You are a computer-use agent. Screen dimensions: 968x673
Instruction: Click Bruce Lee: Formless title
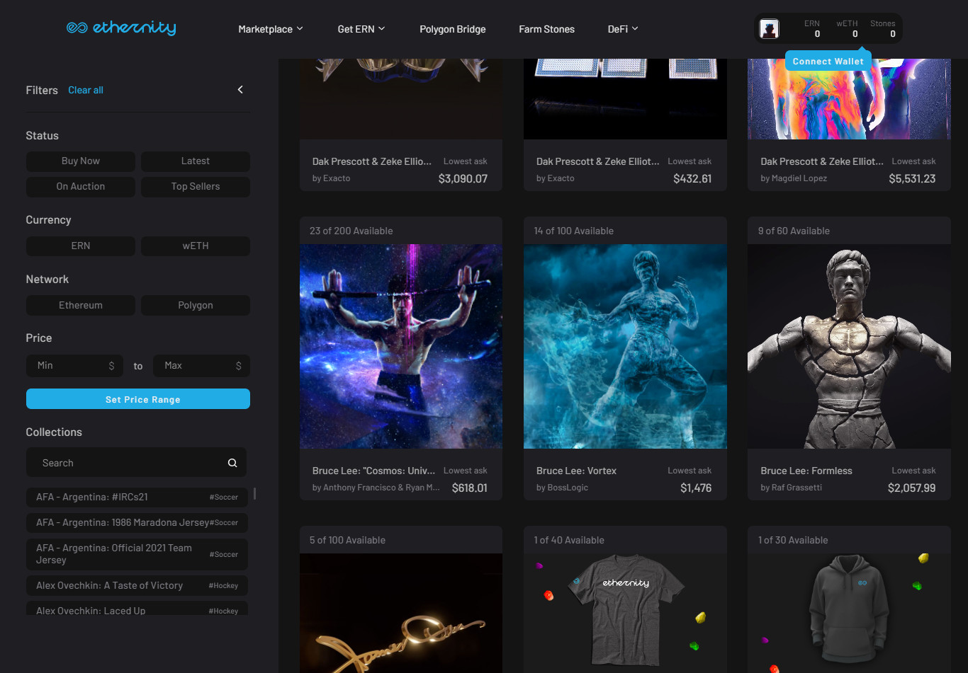tap(806, 471)
